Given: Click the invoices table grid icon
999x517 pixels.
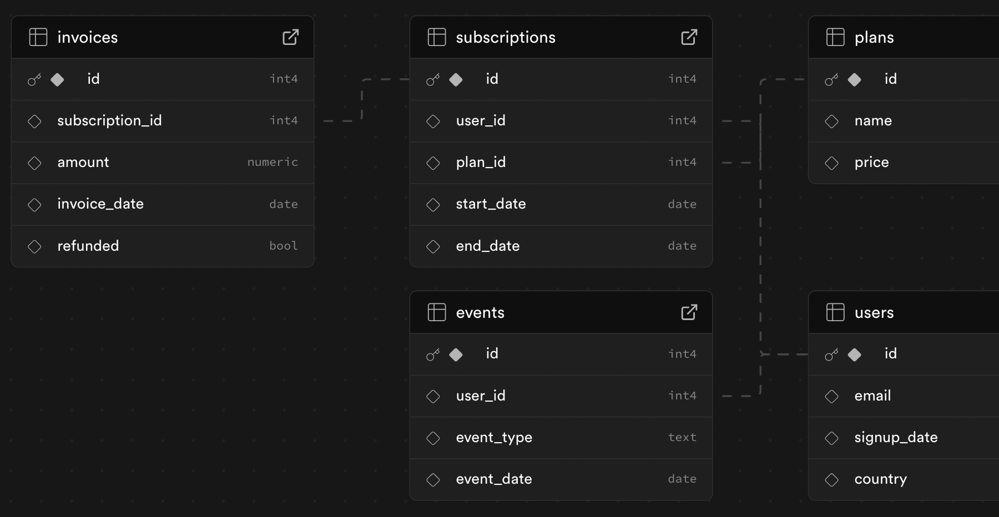Looking at the screenshot, I should pos(38,37).
